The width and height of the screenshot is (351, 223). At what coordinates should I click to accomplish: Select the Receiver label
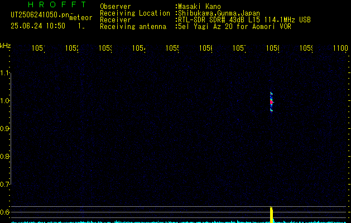pyautogui.click(x=116, y=20)
